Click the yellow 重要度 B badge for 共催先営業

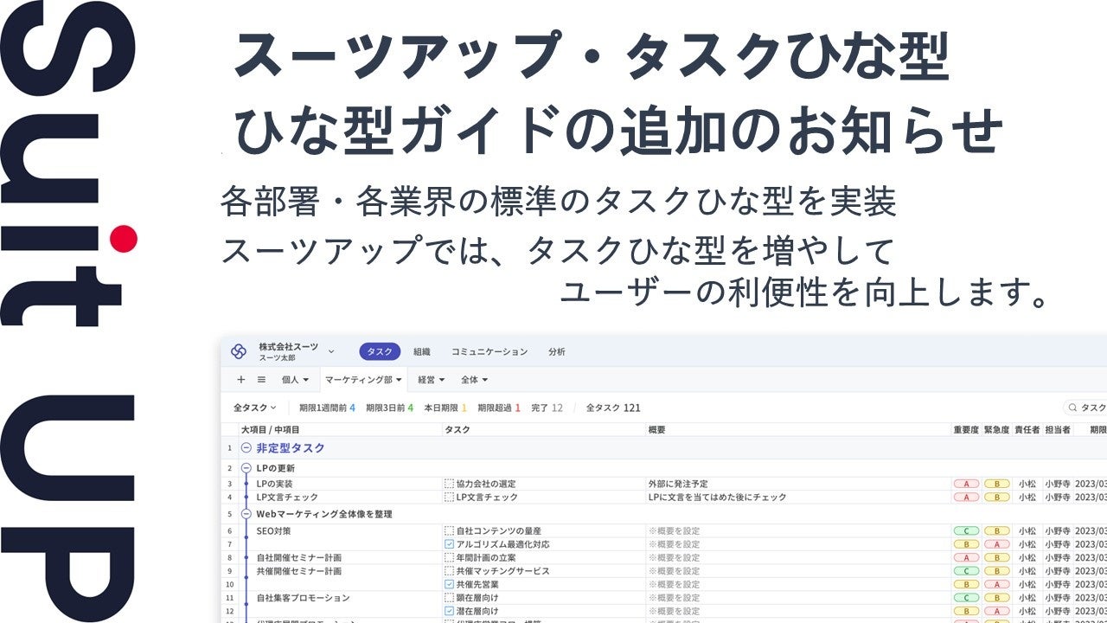click(x=966, y=585)
